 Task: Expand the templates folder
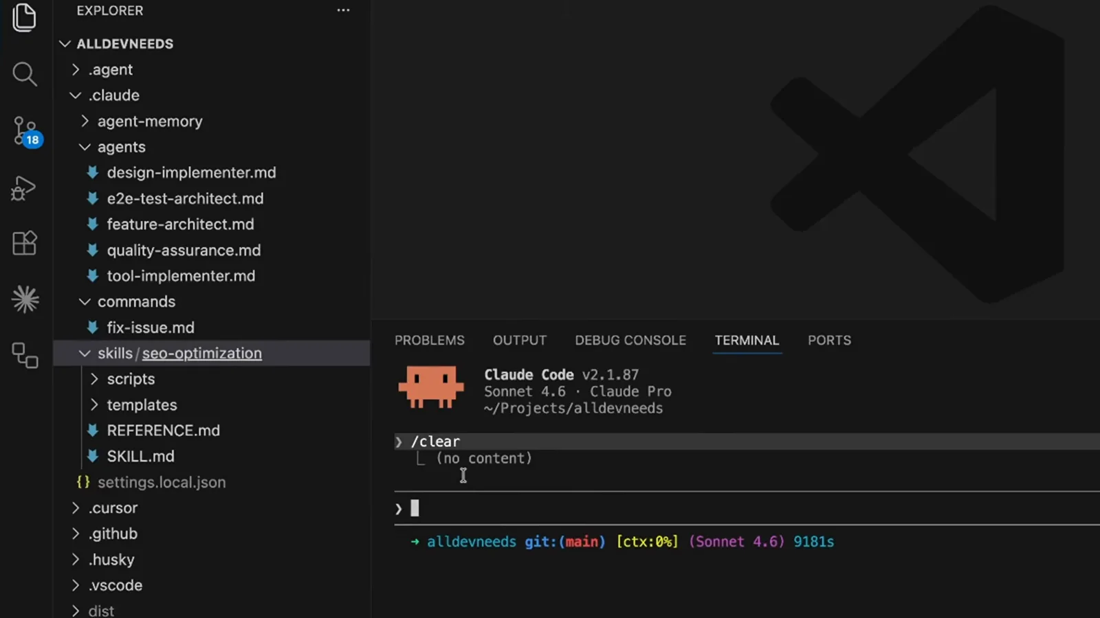coord(94,404)
